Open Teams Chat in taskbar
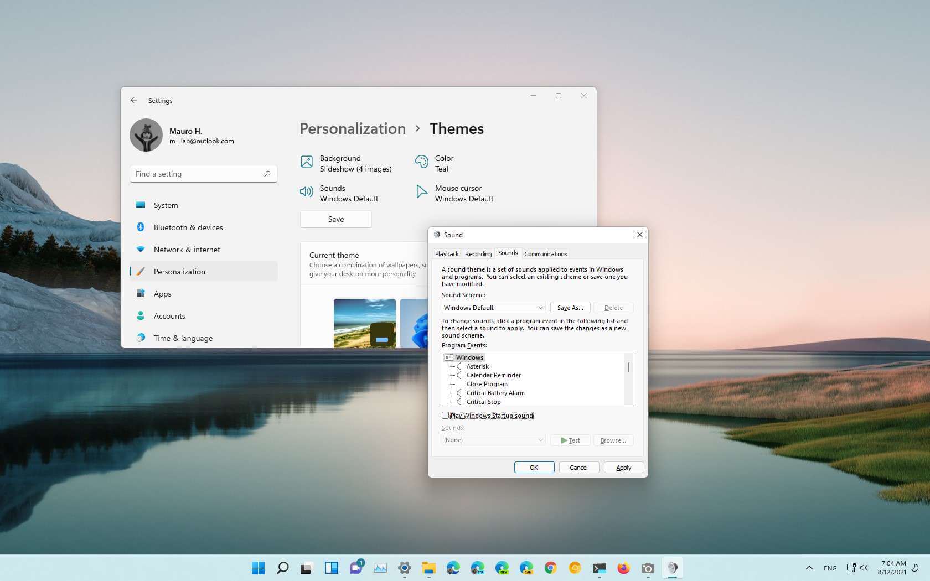Viewport: 930px width, 581px height. [355, 568]
